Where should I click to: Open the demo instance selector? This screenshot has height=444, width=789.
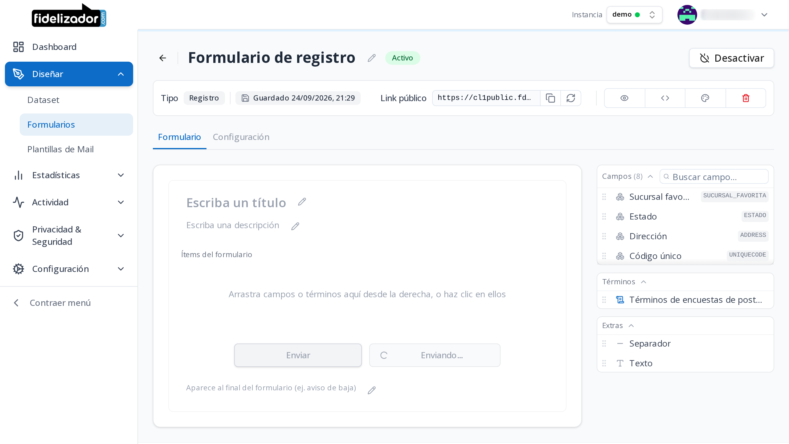click(634, 15)
